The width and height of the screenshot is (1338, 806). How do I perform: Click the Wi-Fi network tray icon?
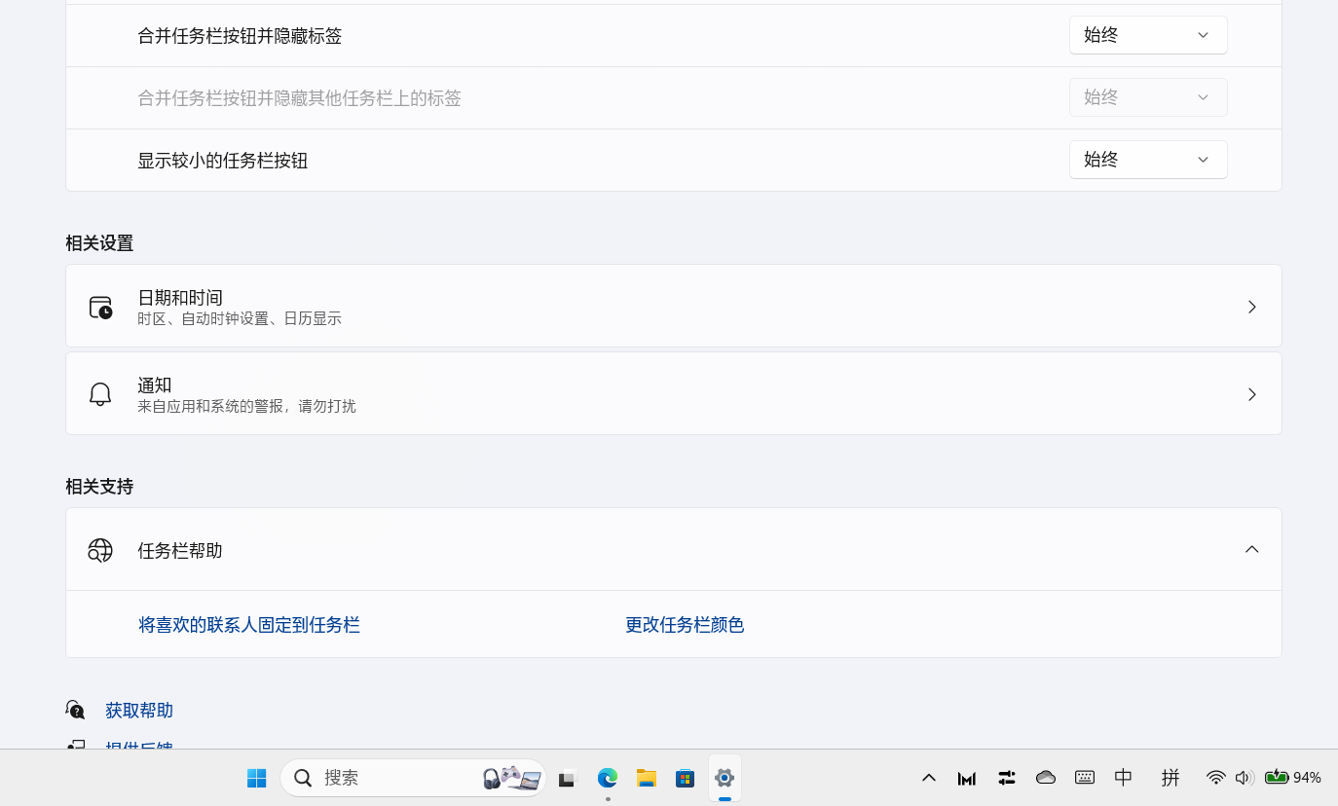[1215, 778]
